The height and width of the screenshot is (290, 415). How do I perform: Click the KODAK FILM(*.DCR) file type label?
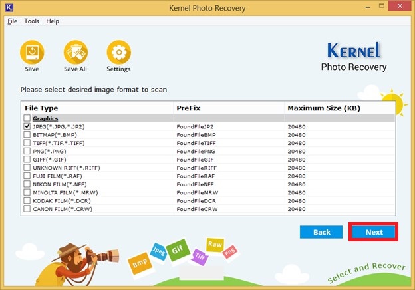pyautogui.click(x=62, y=201)
